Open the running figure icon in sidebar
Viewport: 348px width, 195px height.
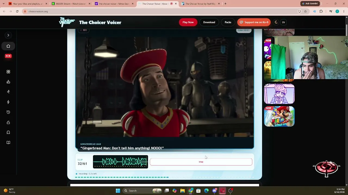pos(8,92)
